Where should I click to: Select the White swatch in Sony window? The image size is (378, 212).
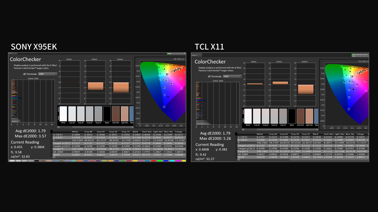pos(63,114)
